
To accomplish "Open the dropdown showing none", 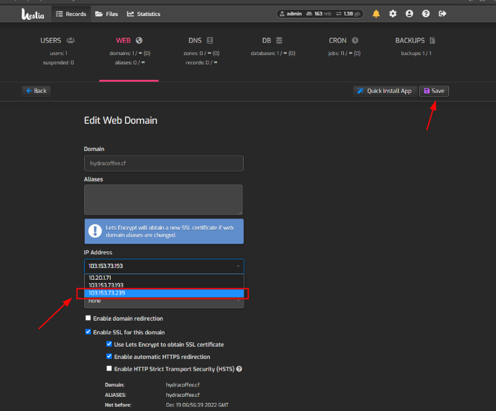I will point(164,303).
